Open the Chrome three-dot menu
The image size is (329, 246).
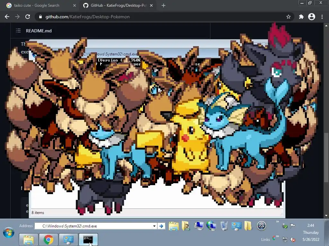(x=322, y=17)
